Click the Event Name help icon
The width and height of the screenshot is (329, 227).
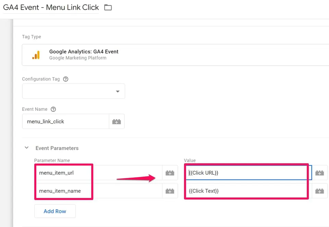coord(53,109)
